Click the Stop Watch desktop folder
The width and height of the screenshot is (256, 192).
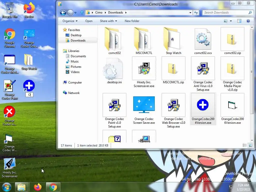pyautogui.click(x=29, y=62)
